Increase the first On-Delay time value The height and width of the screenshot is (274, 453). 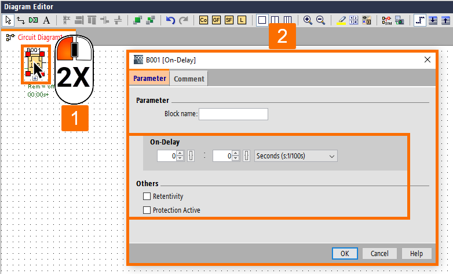click(180, 153)
